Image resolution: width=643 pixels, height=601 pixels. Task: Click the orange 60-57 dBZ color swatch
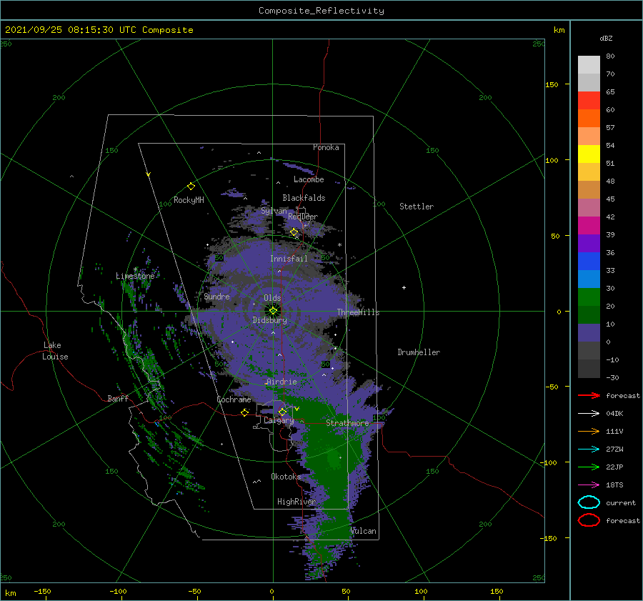coord(589,119)
